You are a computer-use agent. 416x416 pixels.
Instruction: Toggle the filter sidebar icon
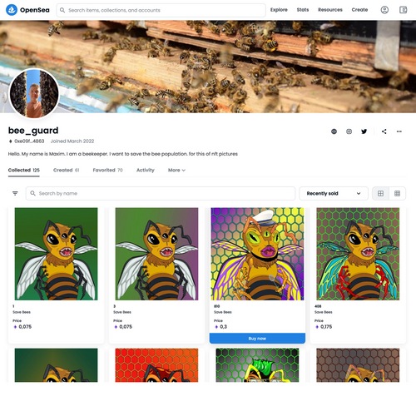(15, 193)
